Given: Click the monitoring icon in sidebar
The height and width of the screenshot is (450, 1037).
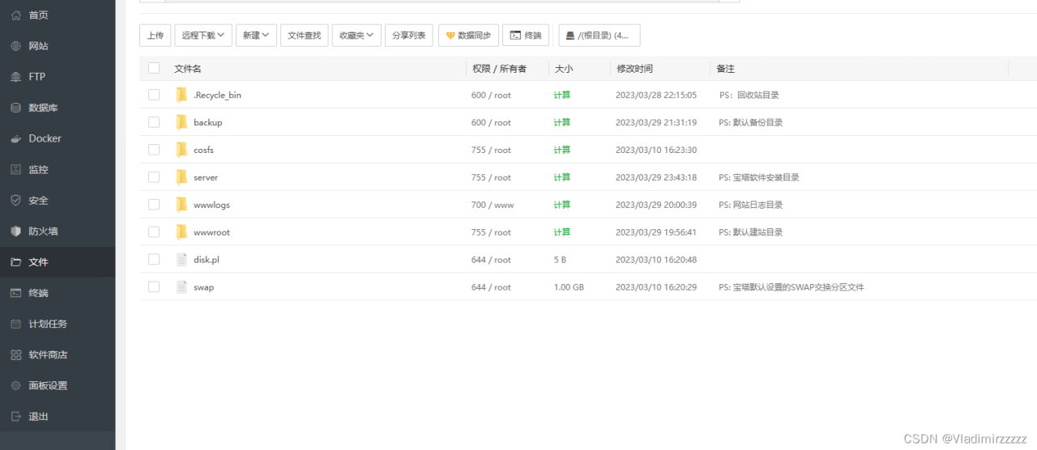Looking at the screenshot, I should coord(15,170).
